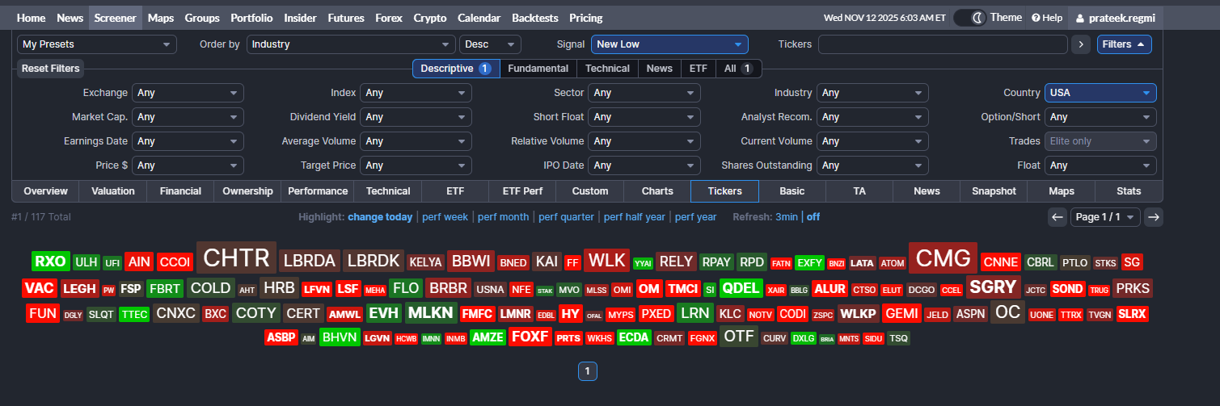Open Market Cap. filter dropdown
This screenshot has height=406, width=1220.
[188, 117]
